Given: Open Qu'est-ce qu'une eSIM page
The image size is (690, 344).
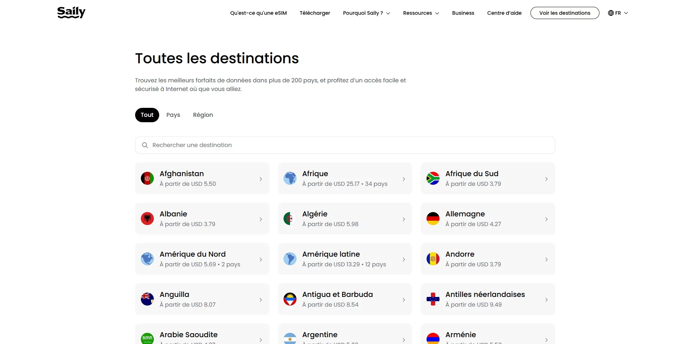Looking at the screenshot, I should tap(258, 13).
